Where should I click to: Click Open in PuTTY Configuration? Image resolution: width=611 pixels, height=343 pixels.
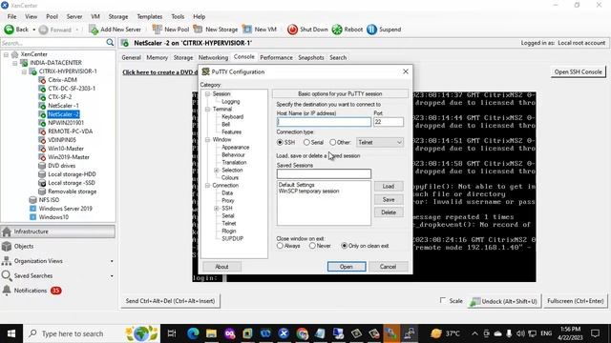click(x=347, y=267)
